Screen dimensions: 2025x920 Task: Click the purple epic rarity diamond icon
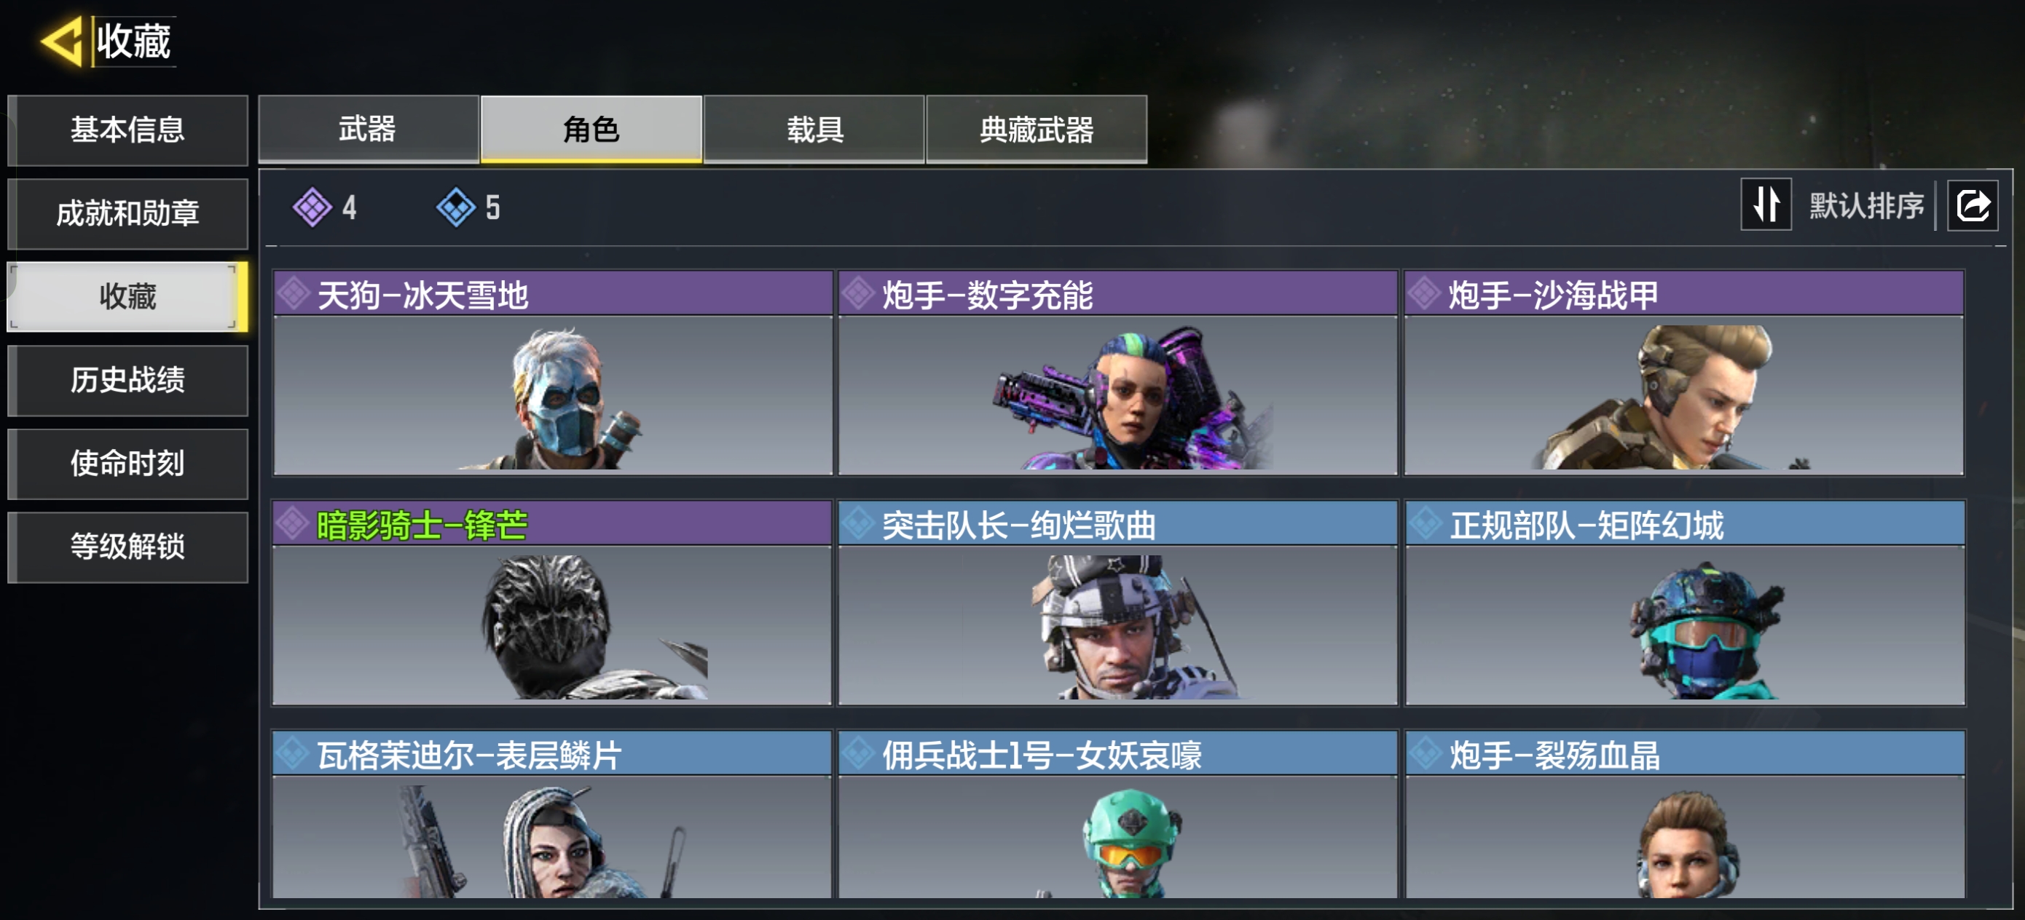[312, 207]
